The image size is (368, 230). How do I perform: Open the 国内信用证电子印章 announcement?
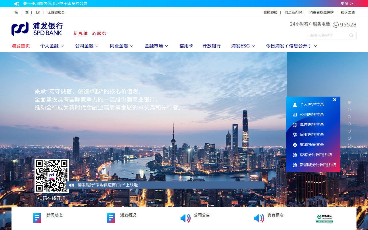tap(55, 4)
